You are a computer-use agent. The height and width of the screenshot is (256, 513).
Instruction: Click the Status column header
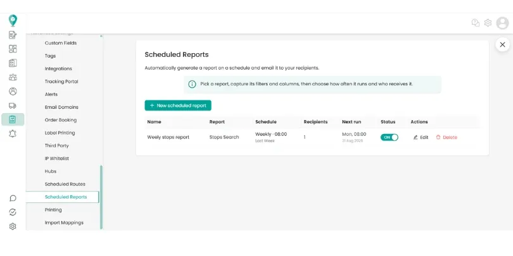(x=388, y=122)
